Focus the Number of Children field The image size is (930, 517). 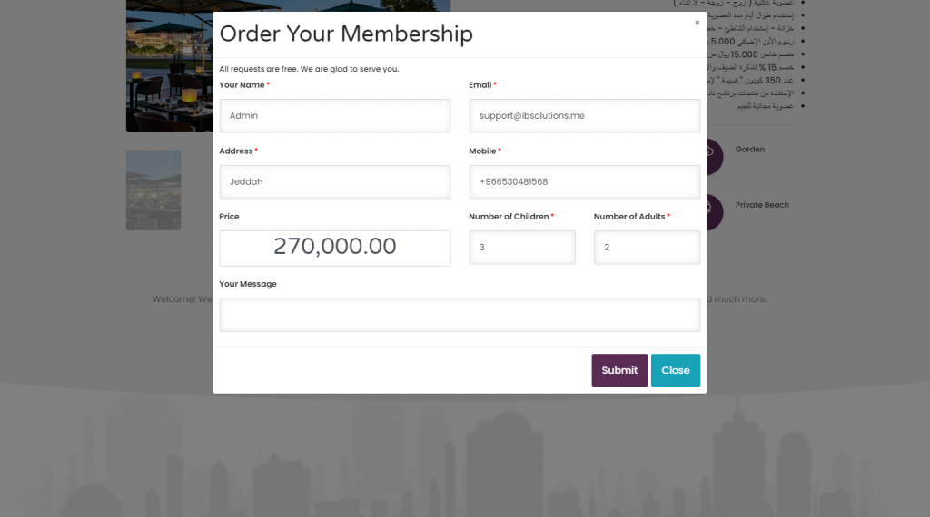pos(521,248)
